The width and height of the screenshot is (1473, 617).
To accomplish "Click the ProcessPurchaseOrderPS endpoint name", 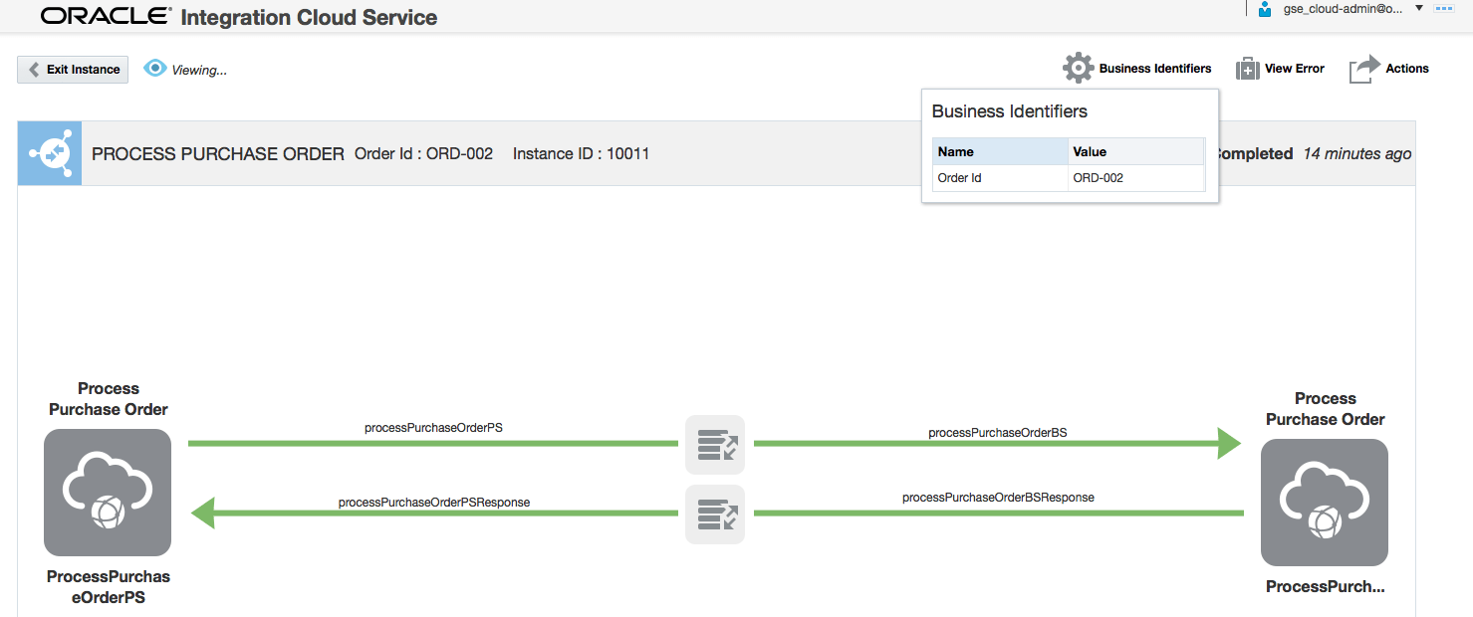I will [x=109, y=587].
